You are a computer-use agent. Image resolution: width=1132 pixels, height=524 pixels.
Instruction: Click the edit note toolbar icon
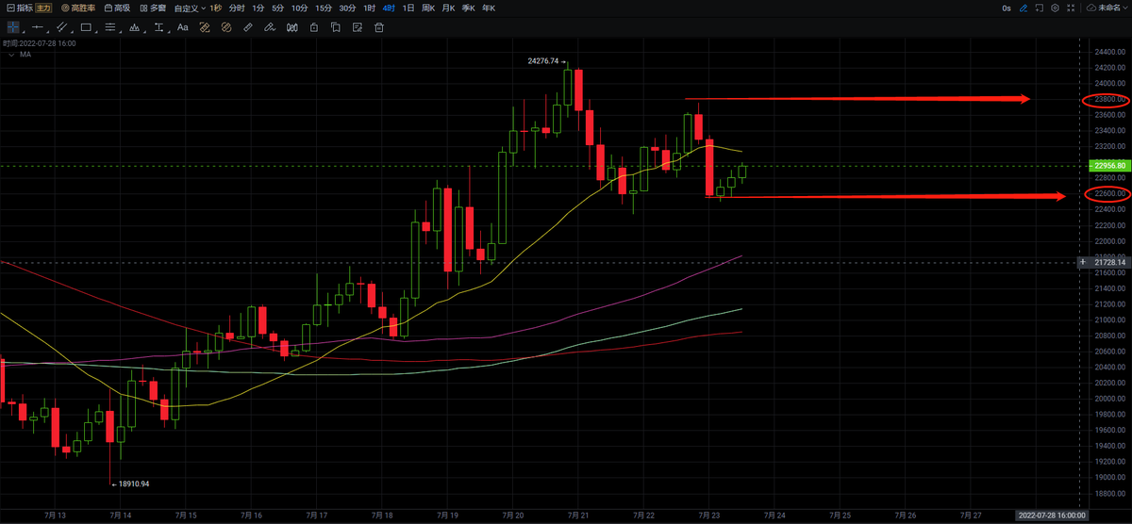[x=358, y=27]
